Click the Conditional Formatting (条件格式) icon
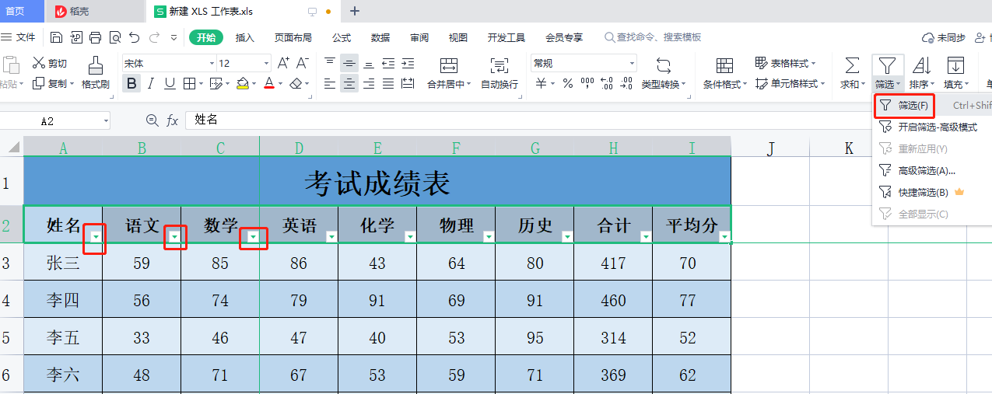992x394 pixels. coord(724,65)
